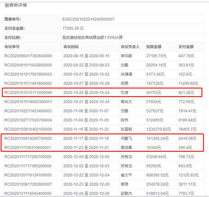This screenshot has height=197, width=209.
Task: Select organizer 崔文平
Action: pos(127,175)
